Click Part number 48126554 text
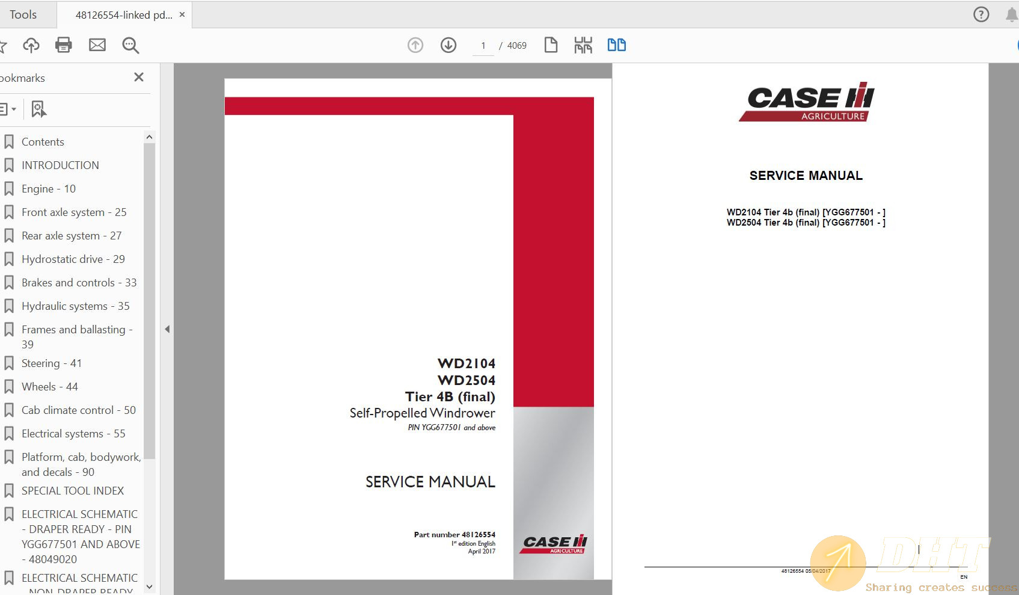 point(454,534)
